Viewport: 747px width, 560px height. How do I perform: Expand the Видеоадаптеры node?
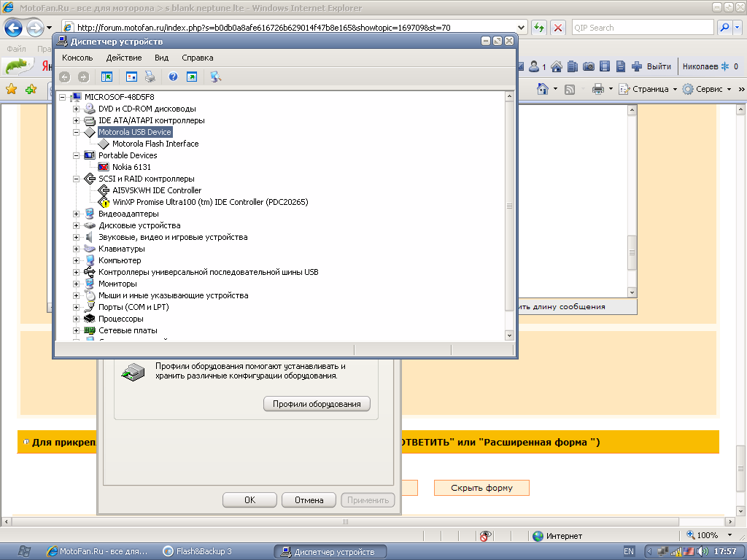[x=76, y=214]
